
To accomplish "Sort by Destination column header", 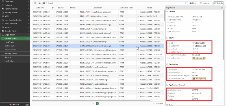I will 97,8.
